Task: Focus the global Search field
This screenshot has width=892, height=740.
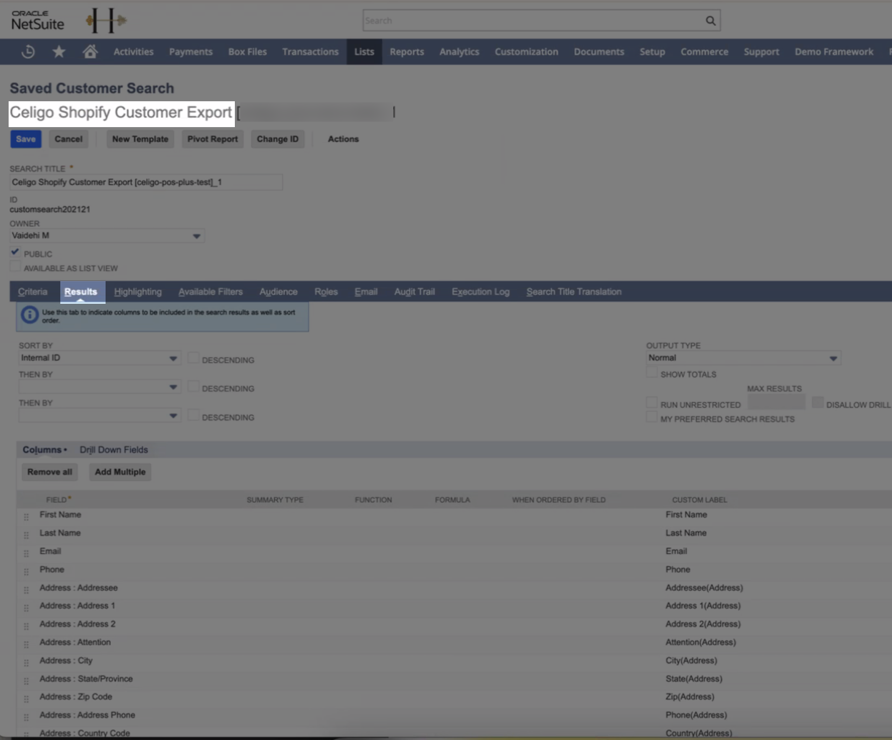Action: pos(533,20)
